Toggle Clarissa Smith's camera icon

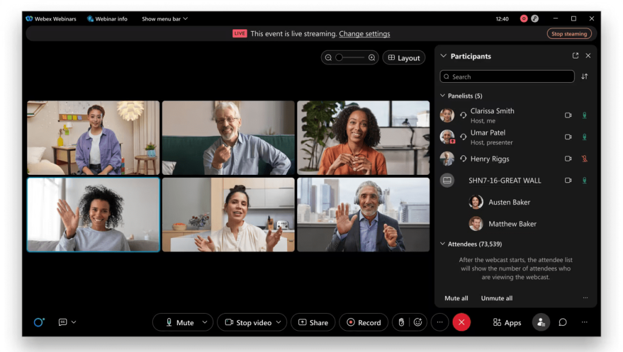(568, 115)
